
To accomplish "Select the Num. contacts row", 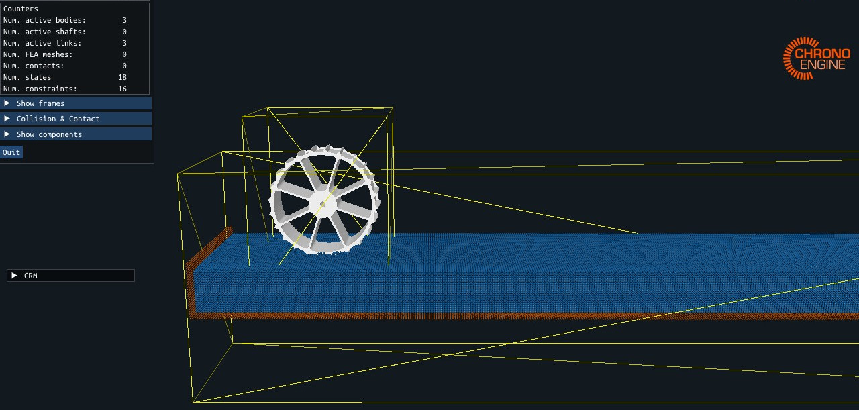I will coord(65,66).
